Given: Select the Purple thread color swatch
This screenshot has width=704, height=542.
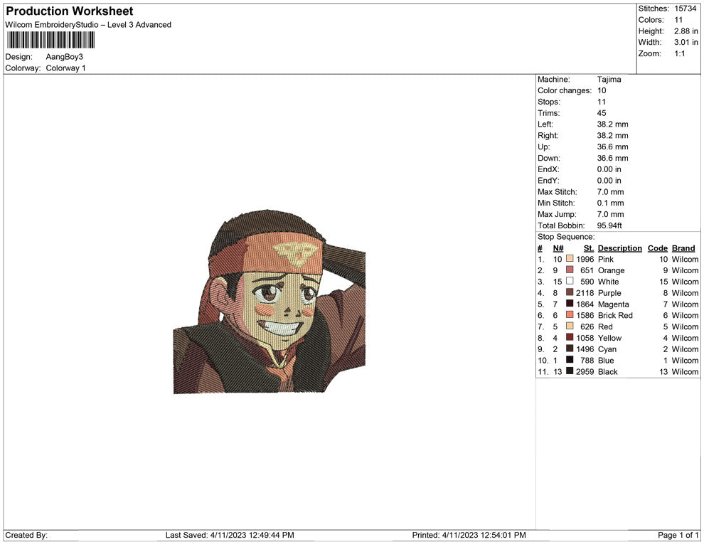Looking at the screenshot, I should 570,292.
